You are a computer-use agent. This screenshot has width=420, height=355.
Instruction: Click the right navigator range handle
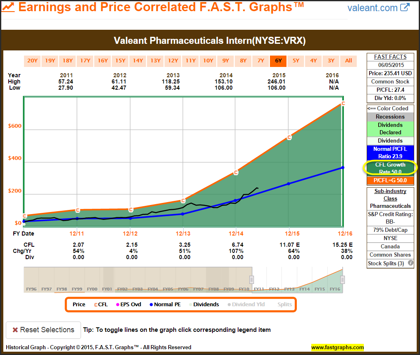tap(342, 280)
